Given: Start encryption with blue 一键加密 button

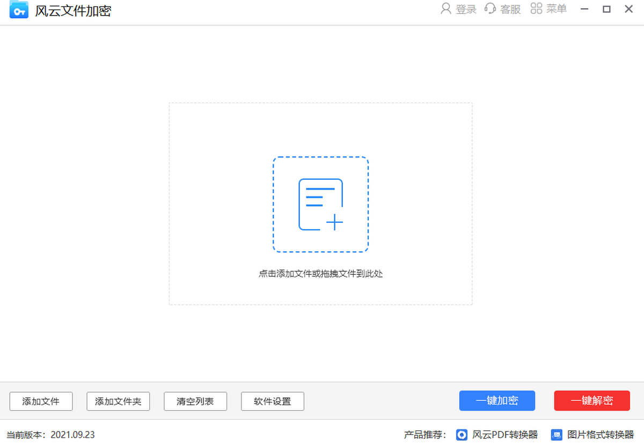Looking at the screenshot, I should click(497, 400).
